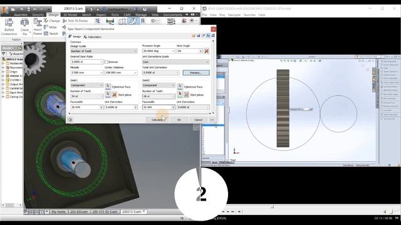Switch to the Assemble ribbon tab
Viewport: 401px width, 225px height.
pyautogui.click(x=21, y=15)
